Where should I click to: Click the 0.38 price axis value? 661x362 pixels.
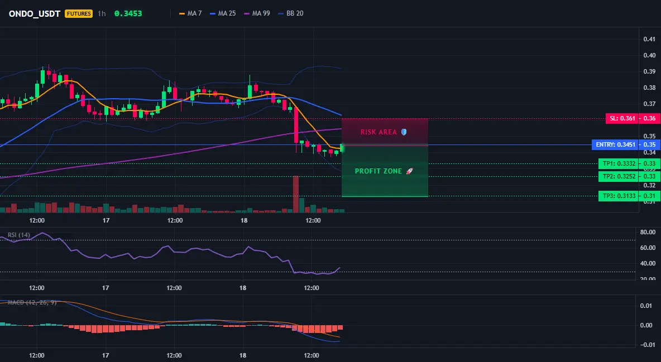coord(649,88)
